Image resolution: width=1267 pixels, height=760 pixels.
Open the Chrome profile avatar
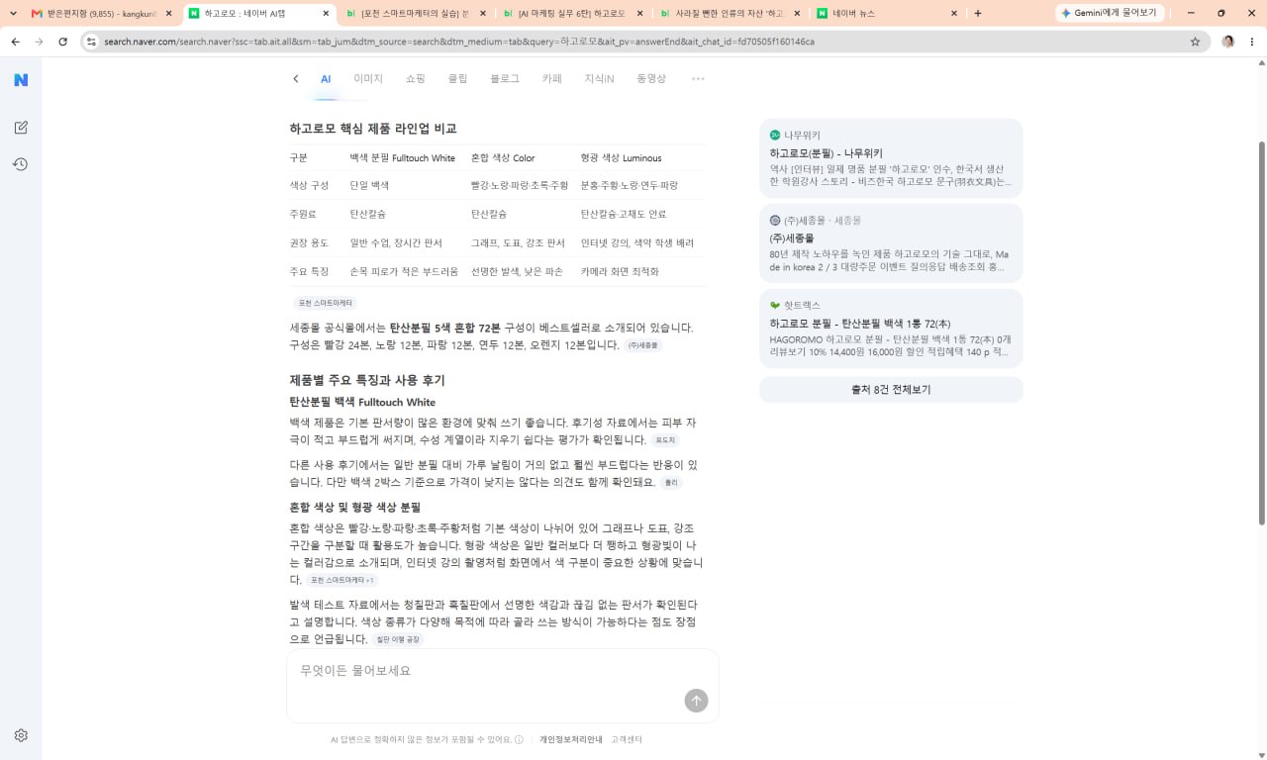(x=1228, y=42)
